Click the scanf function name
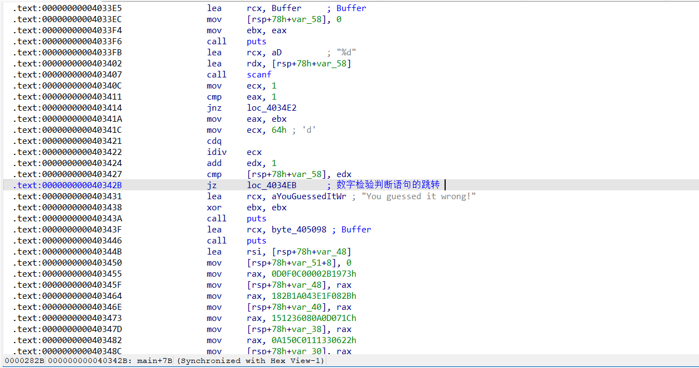The height and width of the screenshot is (368, 699). [259, 75]
